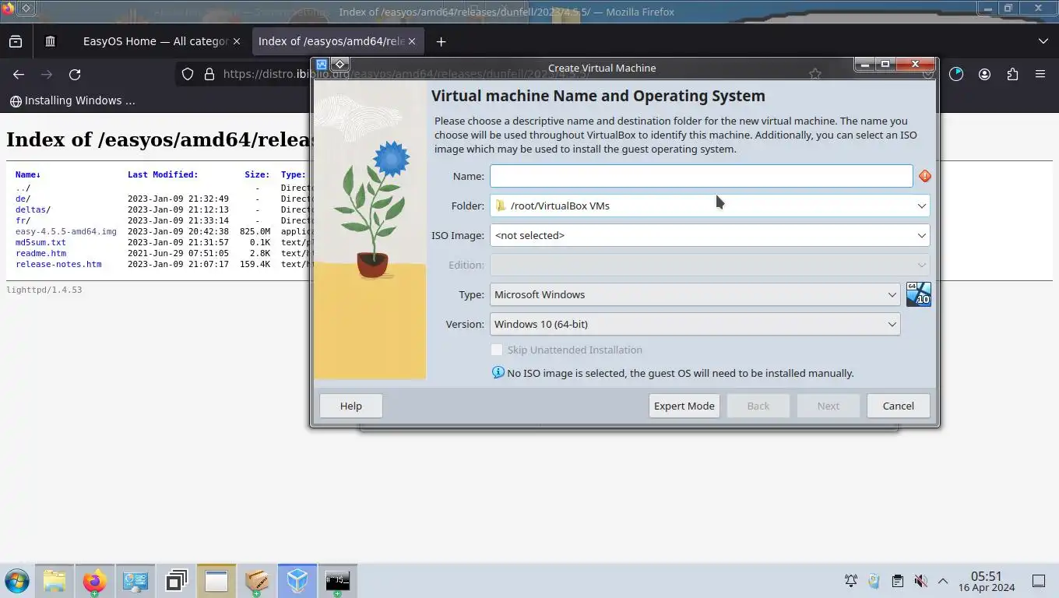Image resolution: width=1059 pixels, height=598 pixels.
Task: Reload the Firefox page
Action: 75,74
